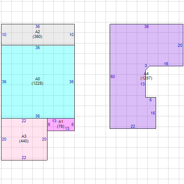Click the (1225) area value of A0
This screenshot has width=184, height=184.
[x=38, y=84]
